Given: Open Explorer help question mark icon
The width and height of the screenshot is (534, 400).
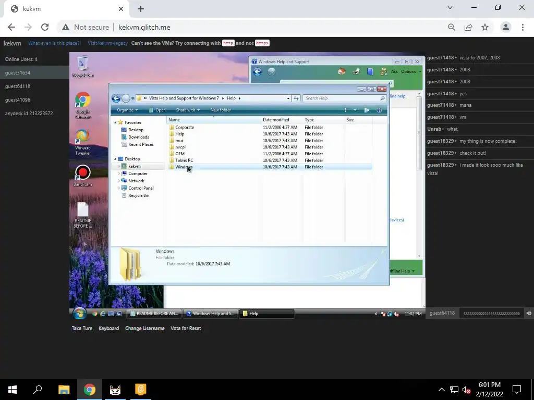Looking at the screenshot, I should coord(379,110).
